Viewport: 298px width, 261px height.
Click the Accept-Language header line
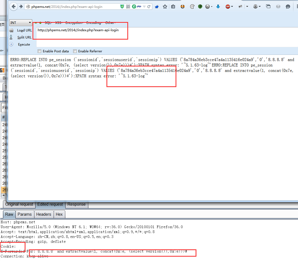coord(57,237)
